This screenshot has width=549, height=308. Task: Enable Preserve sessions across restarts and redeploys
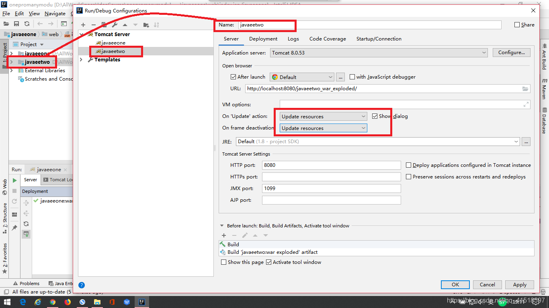coord(408,177)
